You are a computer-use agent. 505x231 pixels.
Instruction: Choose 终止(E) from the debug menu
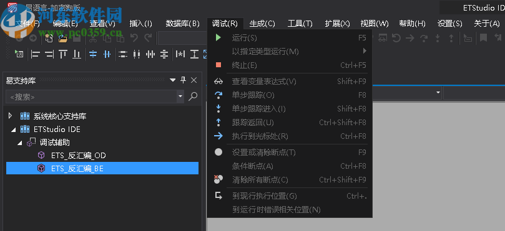290,65
